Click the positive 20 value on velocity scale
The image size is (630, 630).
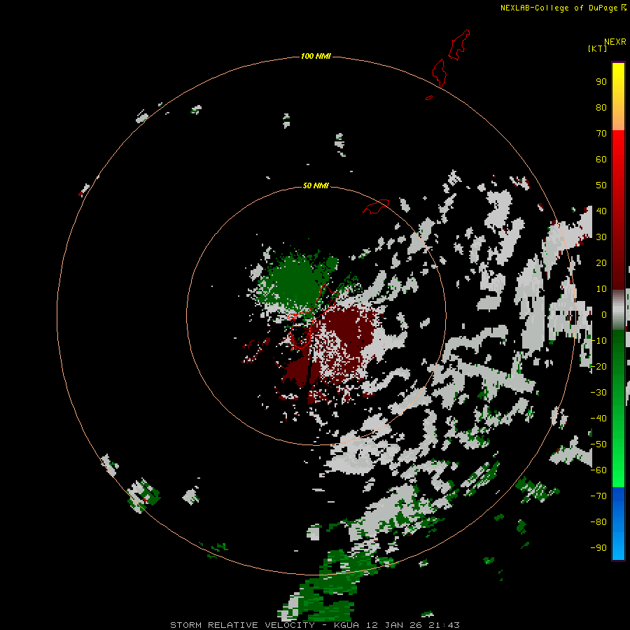[x=601, y=262]
